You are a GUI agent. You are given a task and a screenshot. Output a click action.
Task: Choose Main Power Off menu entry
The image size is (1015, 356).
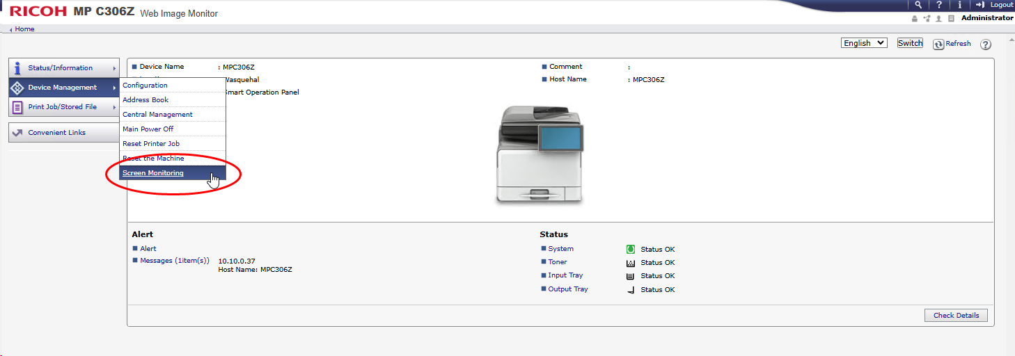(173, 129)
